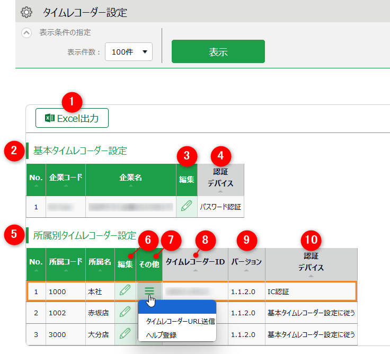Select タイムレコーダーURL送信 from the popup menu
This screenshot has width=390, height=354.
177,321
